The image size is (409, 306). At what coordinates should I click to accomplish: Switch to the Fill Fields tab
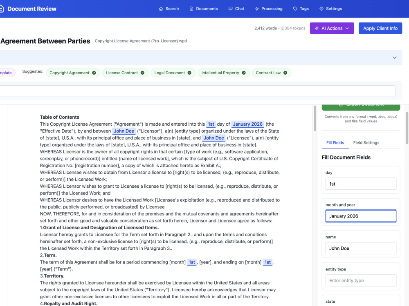click(335, 142)
